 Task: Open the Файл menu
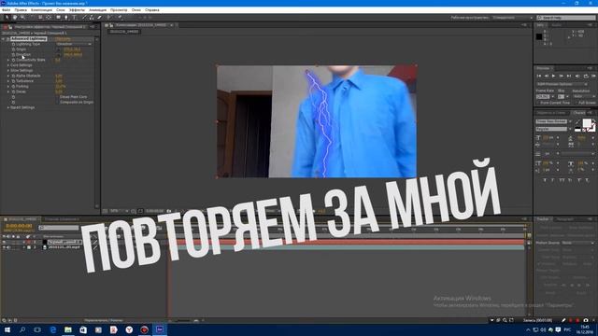(x=7, y=10)
